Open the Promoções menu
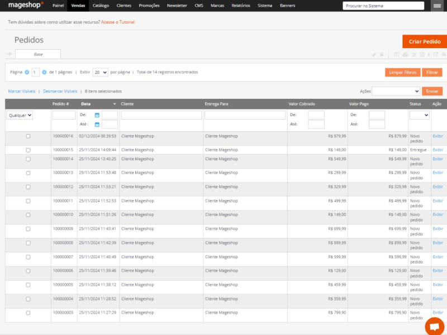The height and width of the screenshot is (335, 447). click(149, 6)
